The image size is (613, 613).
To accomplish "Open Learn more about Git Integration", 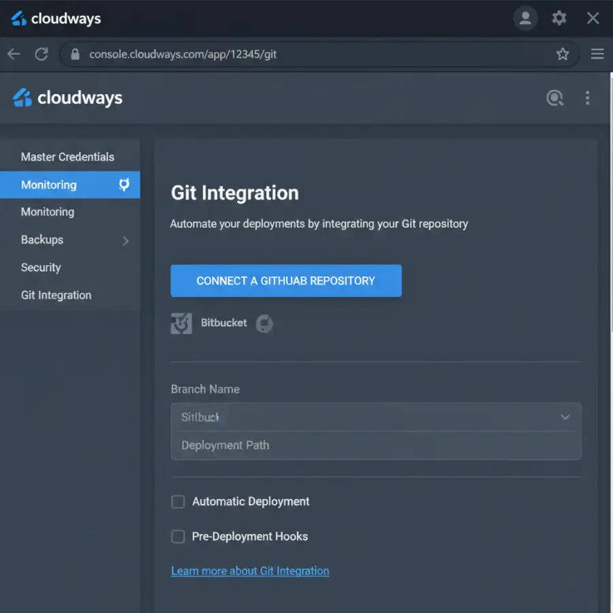I will tap(250, 571).
